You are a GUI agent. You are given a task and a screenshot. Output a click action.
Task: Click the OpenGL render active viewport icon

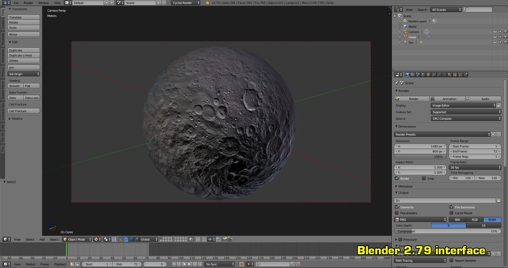pos(225,239)
